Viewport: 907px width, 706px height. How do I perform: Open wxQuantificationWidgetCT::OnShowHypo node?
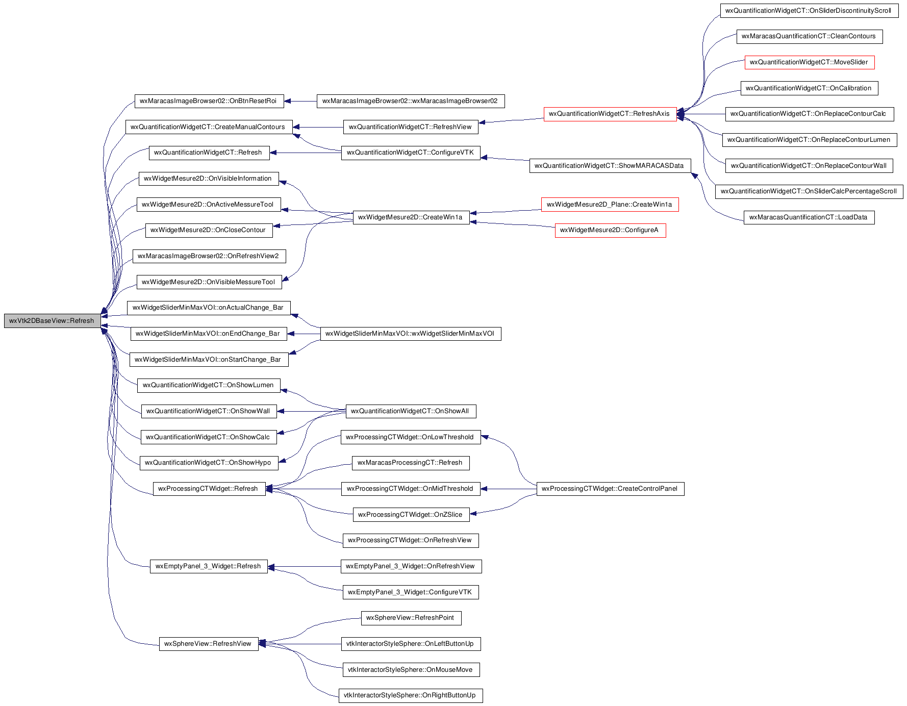[x=209, y=463]
